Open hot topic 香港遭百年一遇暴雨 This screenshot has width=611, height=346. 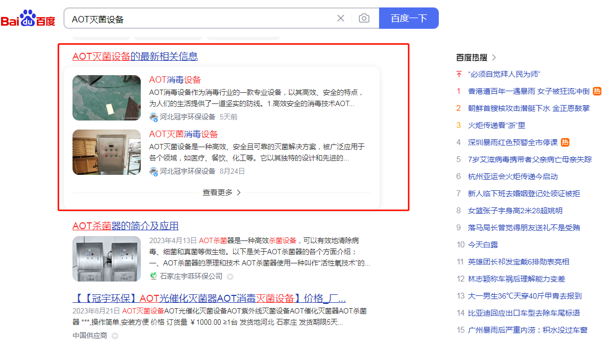point(528,91)
